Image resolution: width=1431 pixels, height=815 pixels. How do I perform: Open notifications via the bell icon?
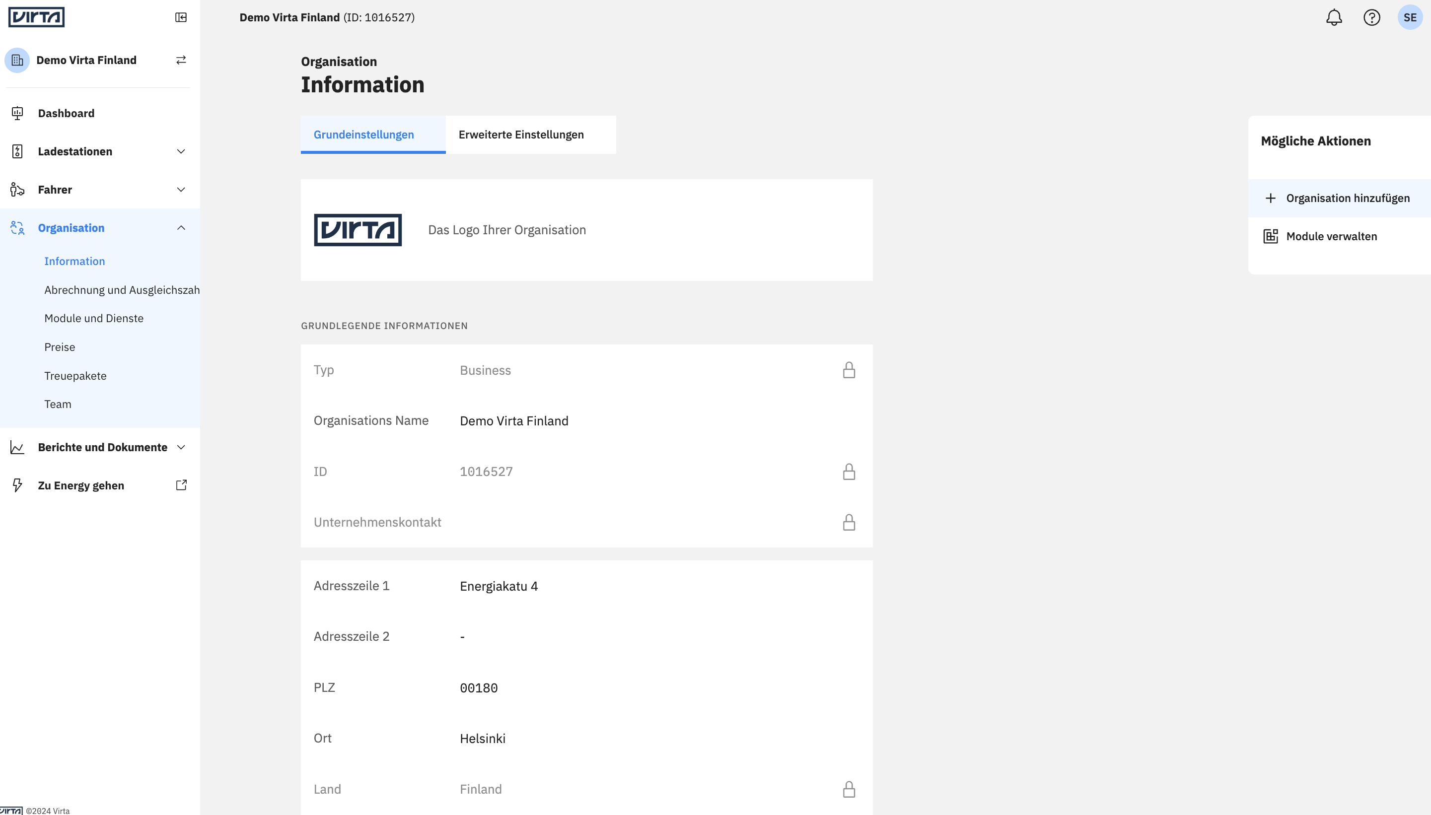[1334, 17]
